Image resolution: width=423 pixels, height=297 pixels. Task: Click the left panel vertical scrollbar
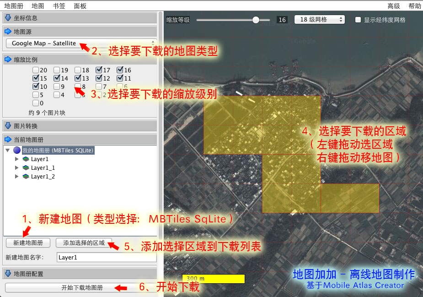click(161, 125)
